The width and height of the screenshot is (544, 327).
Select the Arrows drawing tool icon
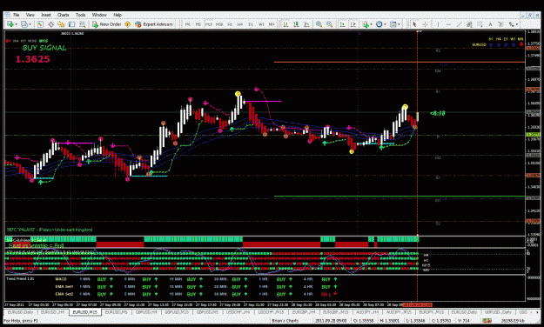tap(512, 24)
